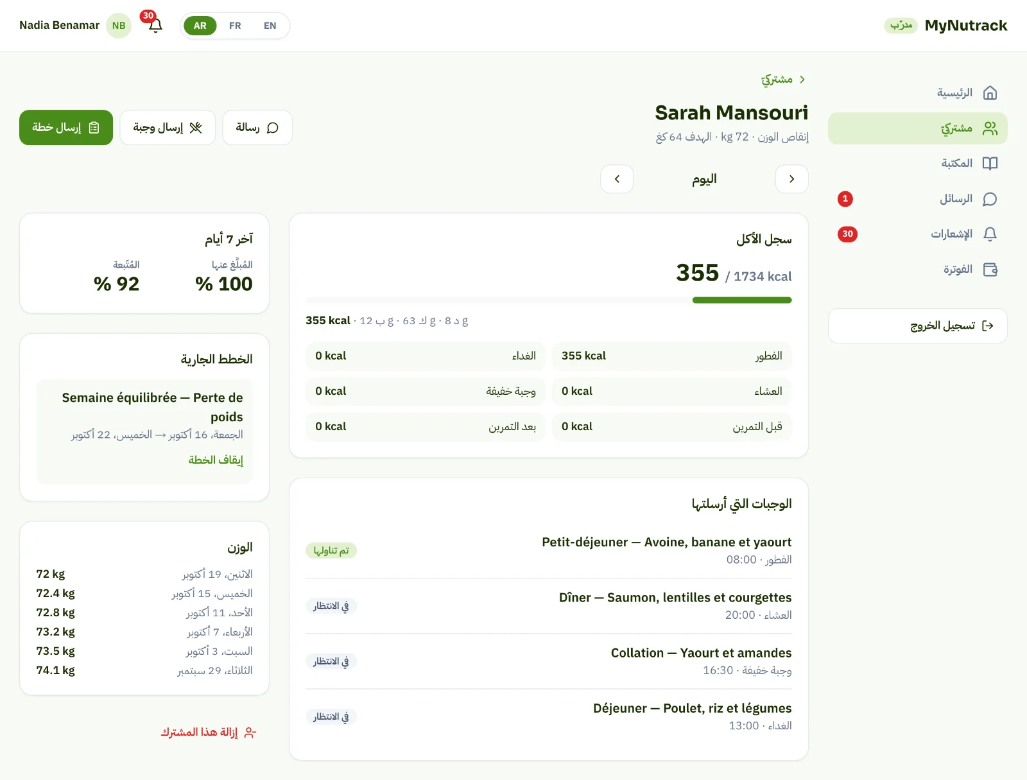This screenshot has height=780, width=1027.
Task: Click the % 92 followed value
Action: point(116,284)
